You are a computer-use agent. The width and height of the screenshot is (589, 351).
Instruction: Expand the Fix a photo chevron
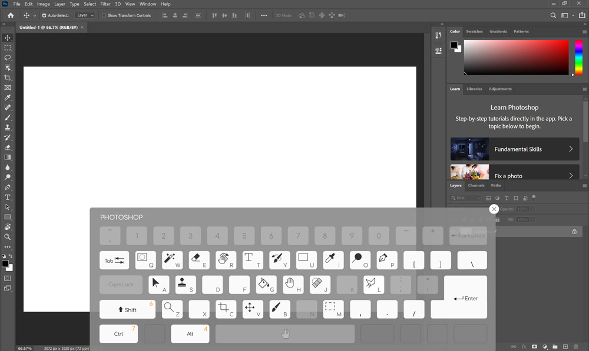point(571,175)
